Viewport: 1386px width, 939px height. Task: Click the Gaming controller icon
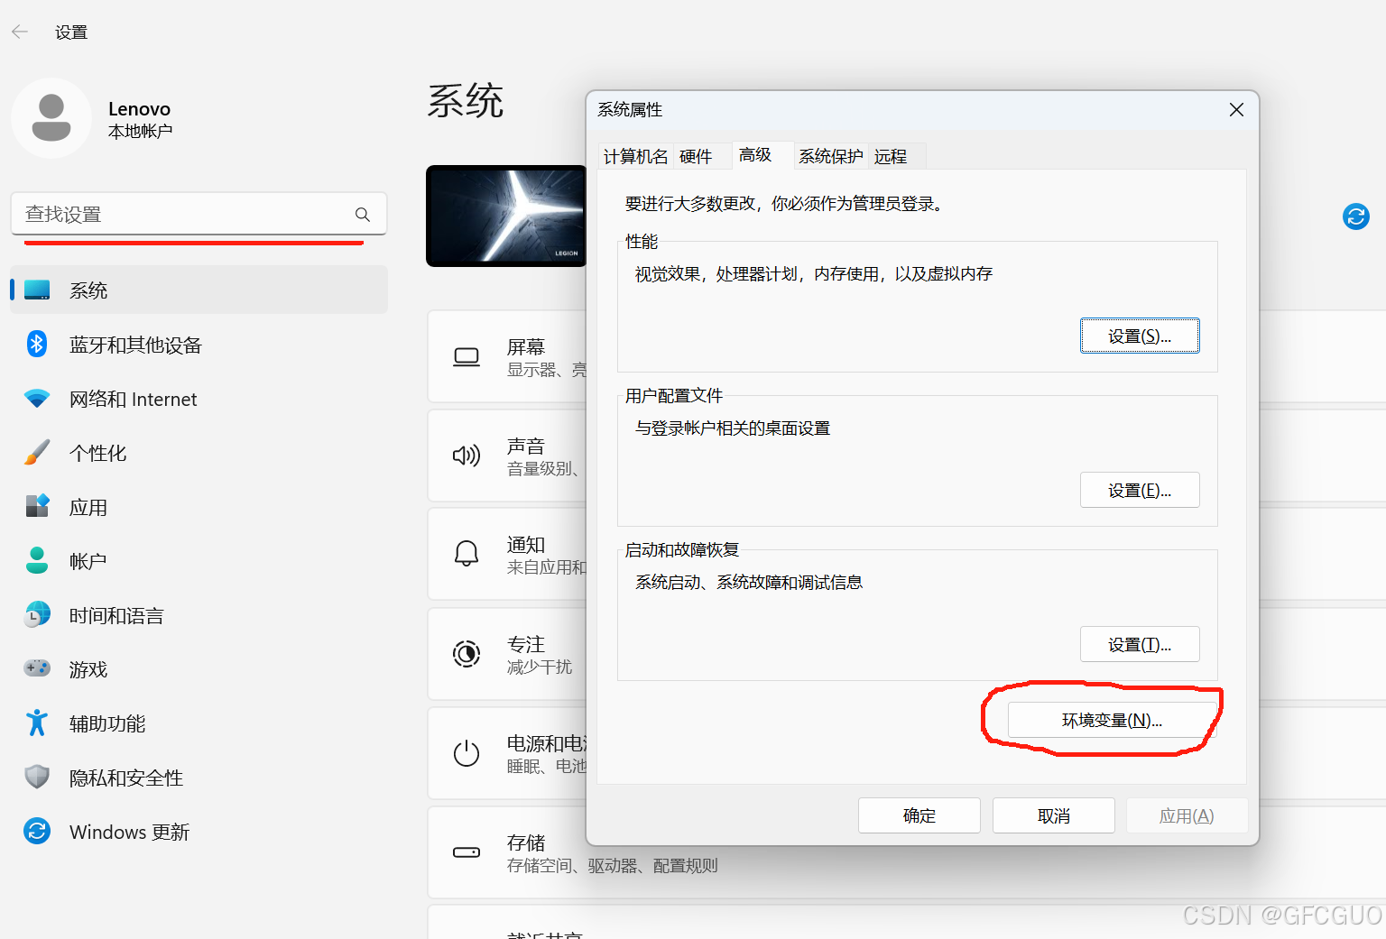[x=37, y=668]
